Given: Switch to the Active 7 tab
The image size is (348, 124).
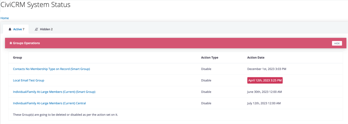Looking at the screenshot, I should point(16,29).
